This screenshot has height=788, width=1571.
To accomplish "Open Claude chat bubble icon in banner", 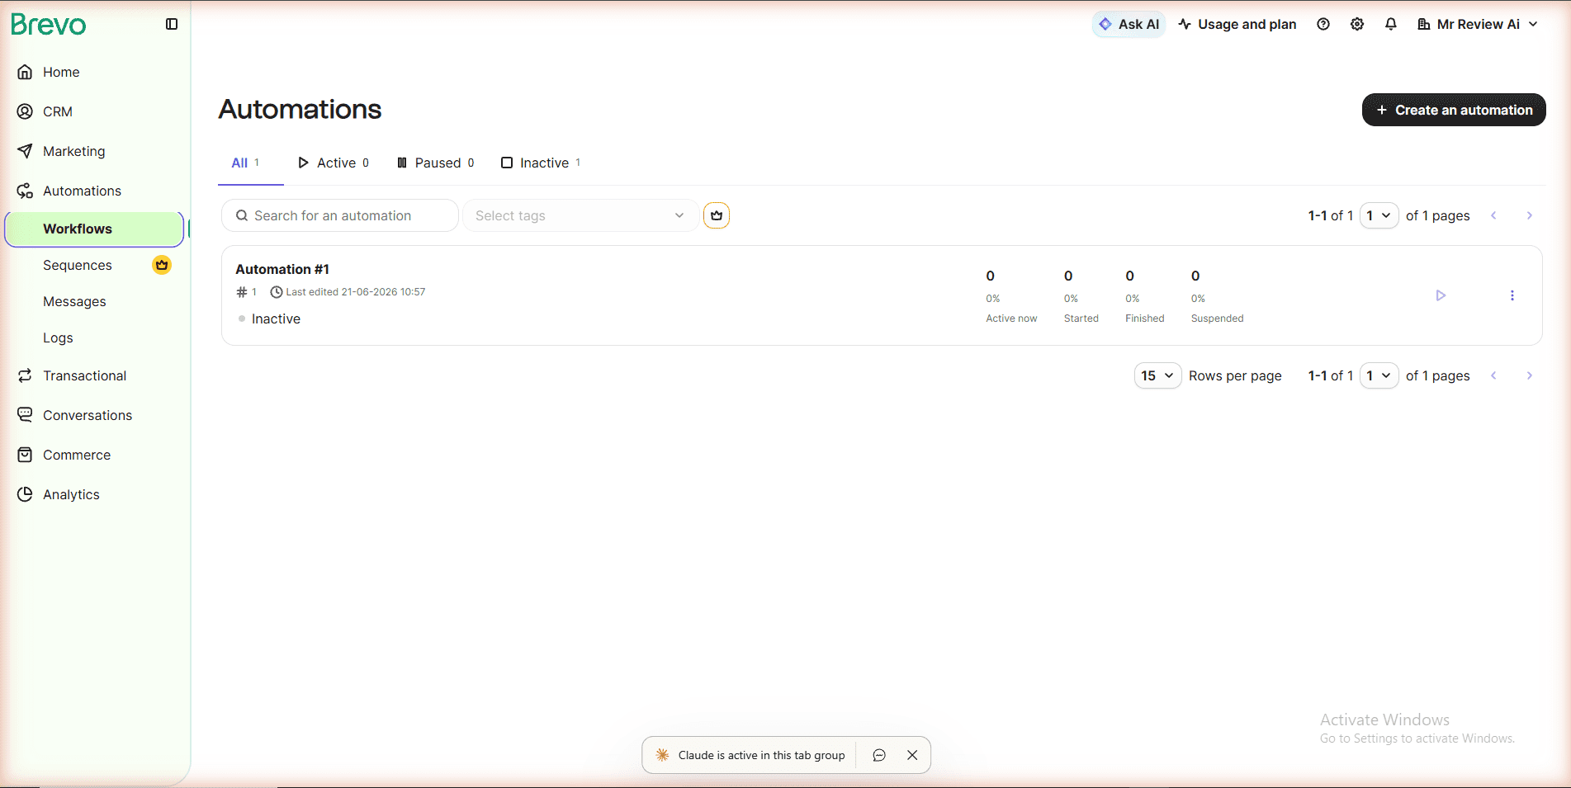I will (x=879, y=755).
